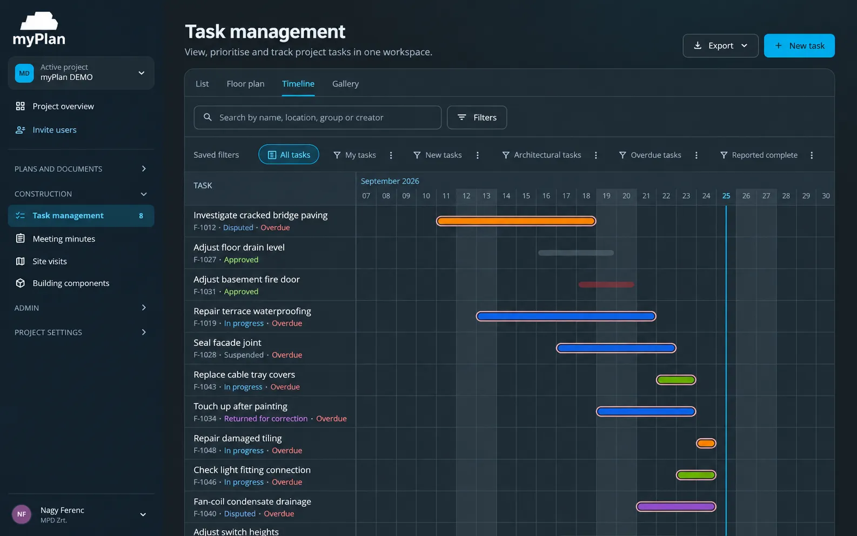Click the purple bar for fan-coil drainage
The image size is (857, 536).
coord(676,507)
